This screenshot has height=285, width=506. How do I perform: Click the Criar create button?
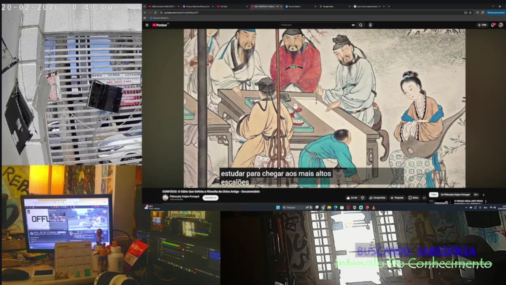(483, 25)
